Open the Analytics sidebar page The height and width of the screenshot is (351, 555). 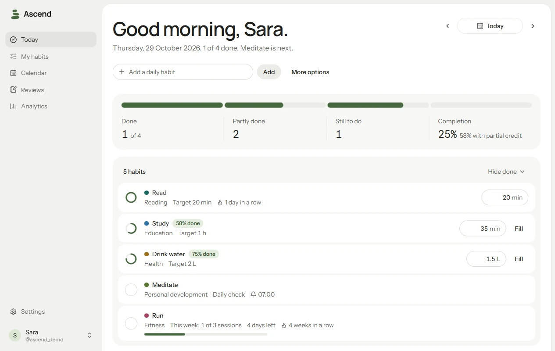pos(51,106)
